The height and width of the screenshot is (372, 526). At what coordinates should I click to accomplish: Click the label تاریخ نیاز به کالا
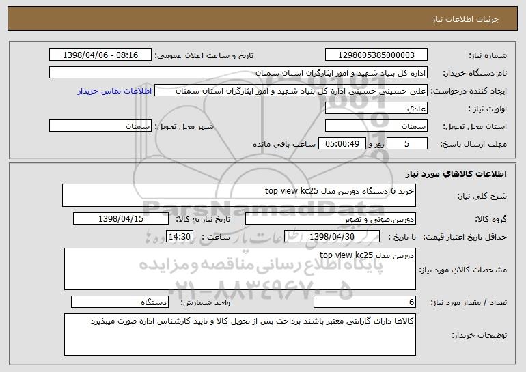pos(203,219)
